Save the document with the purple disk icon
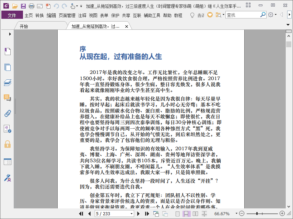This screenshot has height=219, width=293. pos(23,6)
